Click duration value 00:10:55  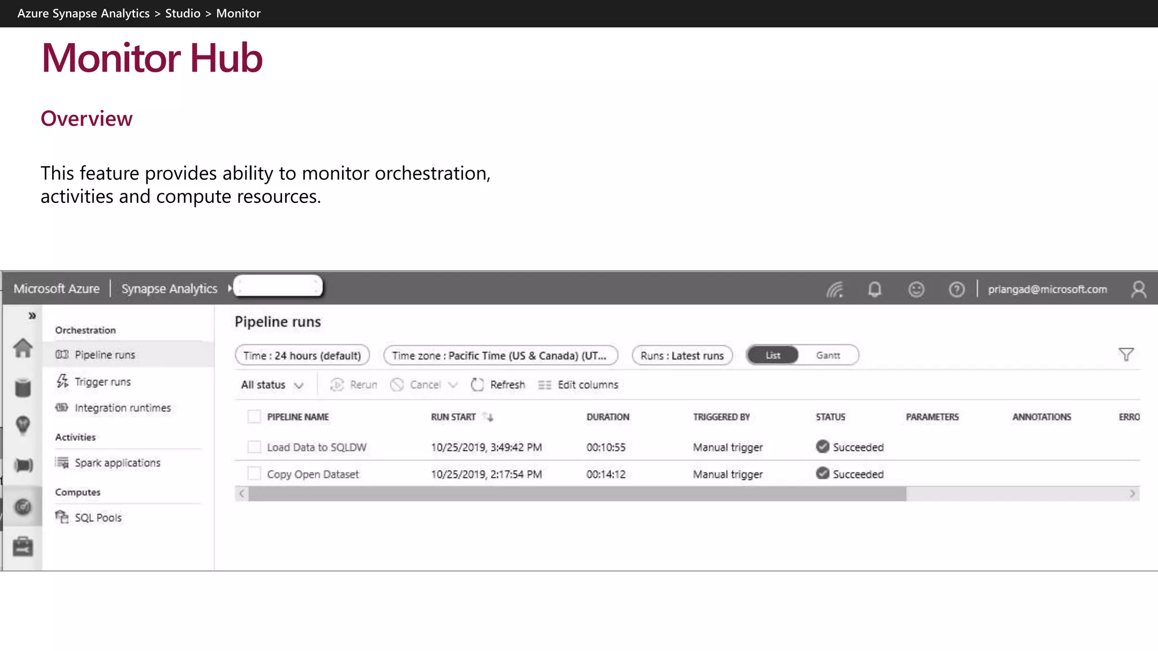[606, 448]
